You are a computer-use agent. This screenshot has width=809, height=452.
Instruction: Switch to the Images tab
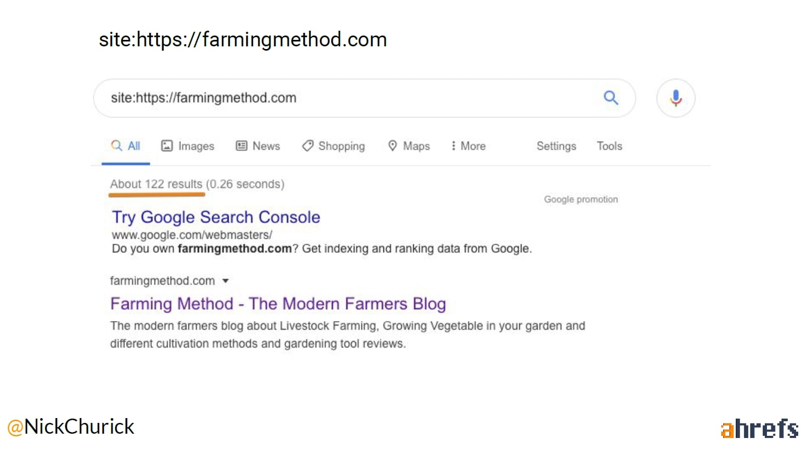(196, 146)
